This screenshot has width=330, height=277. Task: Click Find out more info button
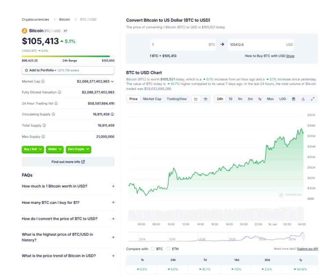tap(68, 162)
